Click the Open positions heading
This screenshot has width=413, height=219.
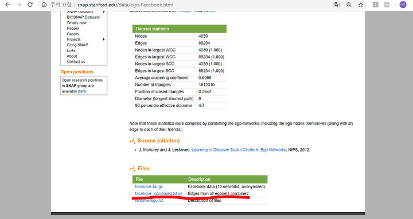click(x=77, y=71)
